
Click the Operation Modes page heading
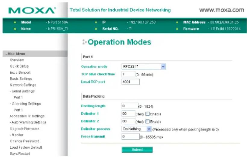(119, 42)
